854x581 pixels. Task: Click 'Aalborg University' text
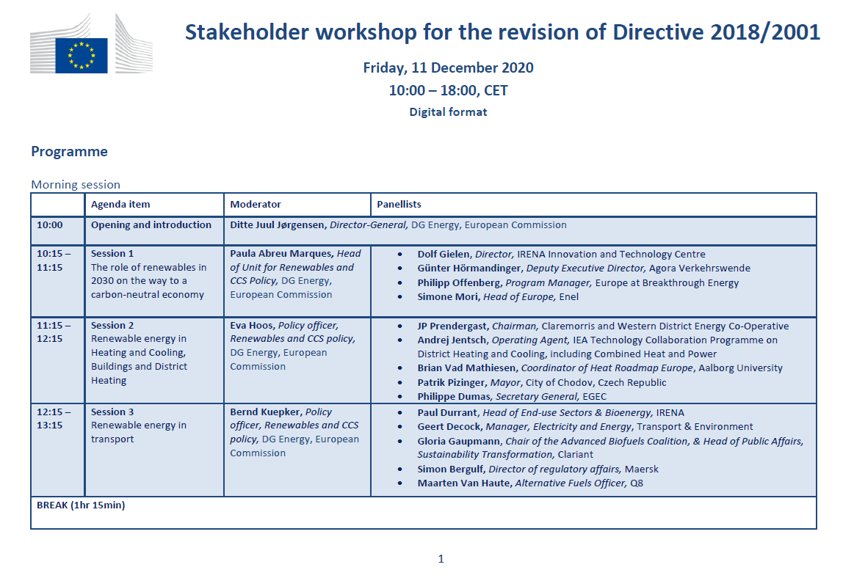740,368
